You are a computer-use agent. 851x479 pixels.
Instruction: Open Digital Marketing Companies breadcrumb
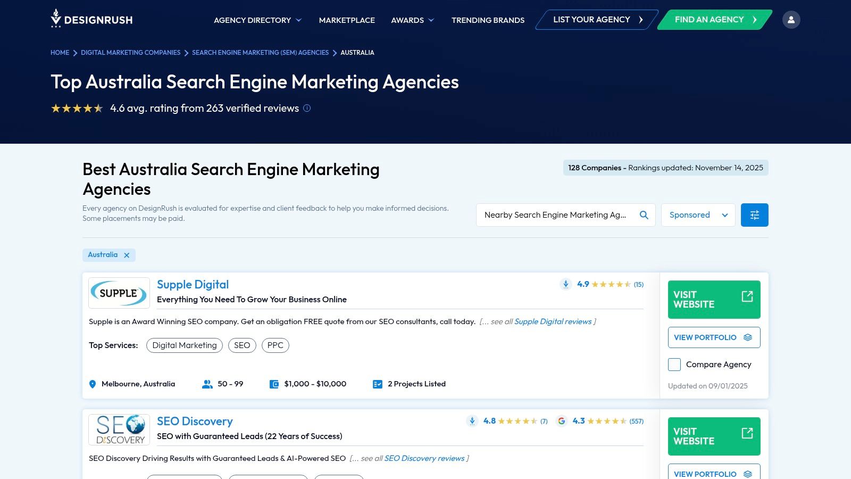[131, 53]
